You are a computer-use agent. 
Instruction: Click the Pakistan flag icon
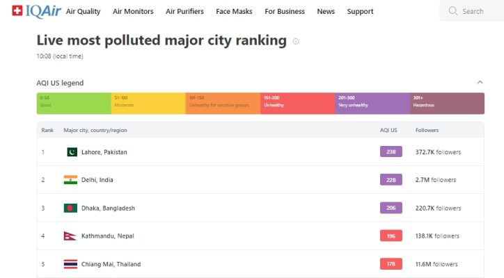(72, 152)
